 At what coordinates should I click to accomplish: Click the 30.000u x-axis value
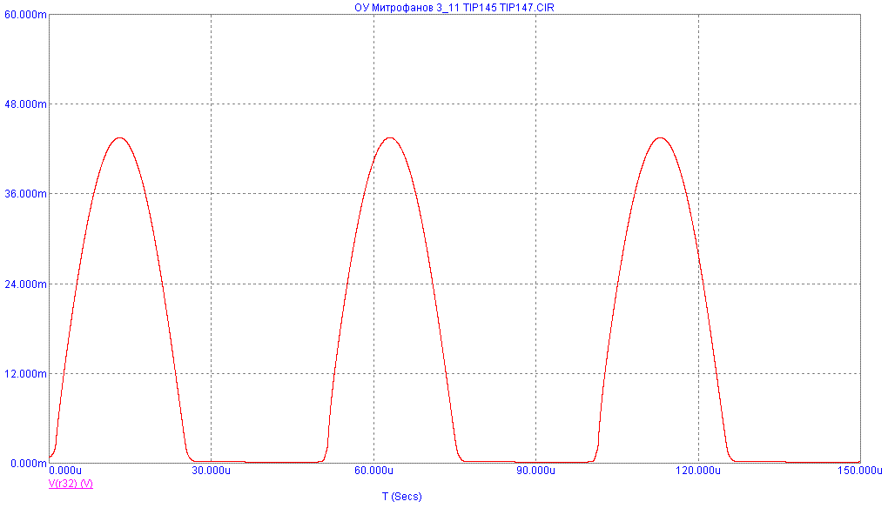click(211, 471)
